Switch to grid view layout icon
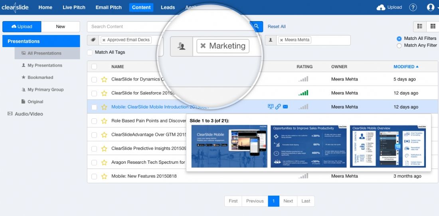Image resolution: width=439 pixels, height=216 pixels. pyautogui.click(x=433, y=26)
